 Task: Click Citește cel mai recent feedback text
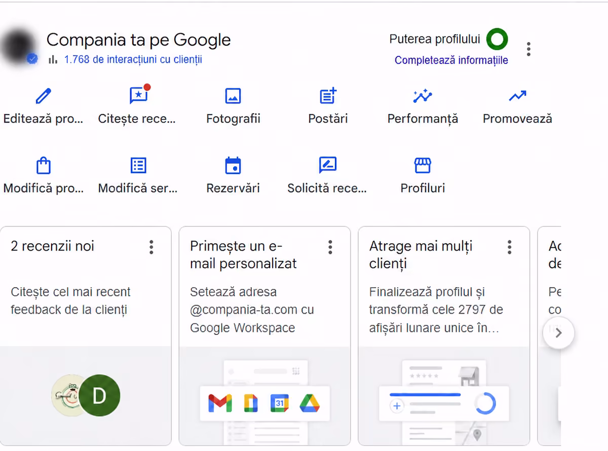(70, 301)
